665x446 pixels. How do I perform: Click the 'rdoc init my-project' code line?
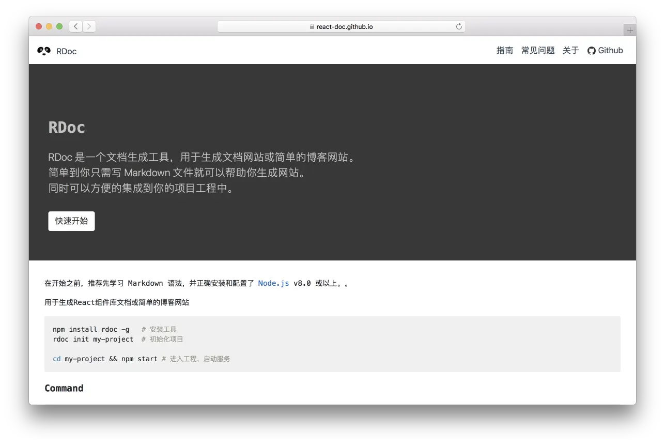93,340
